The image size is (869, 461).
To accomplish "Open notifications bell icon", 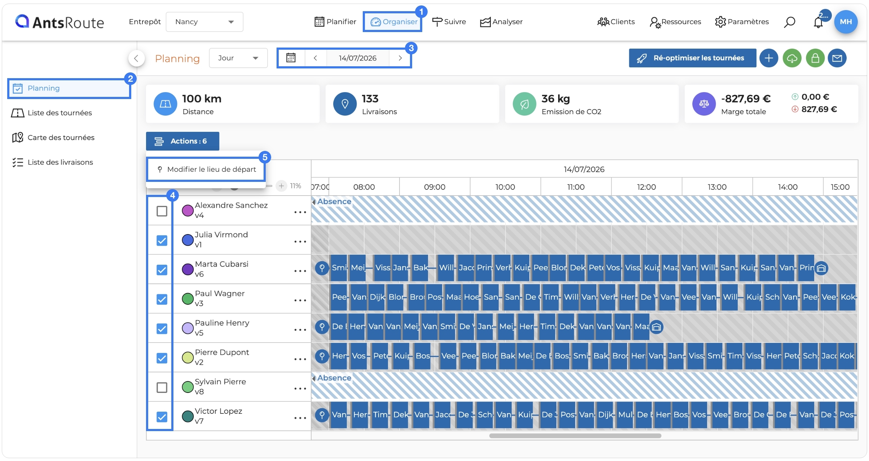I will [818, 22].
